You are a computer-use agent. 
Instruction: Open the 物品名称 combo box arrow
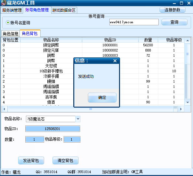click(x=78, y=119)
